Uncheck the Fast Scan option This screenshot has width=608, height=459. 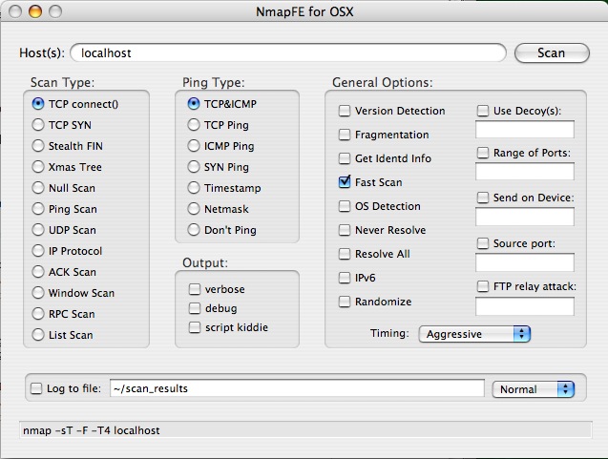click(x=345, y=182)
